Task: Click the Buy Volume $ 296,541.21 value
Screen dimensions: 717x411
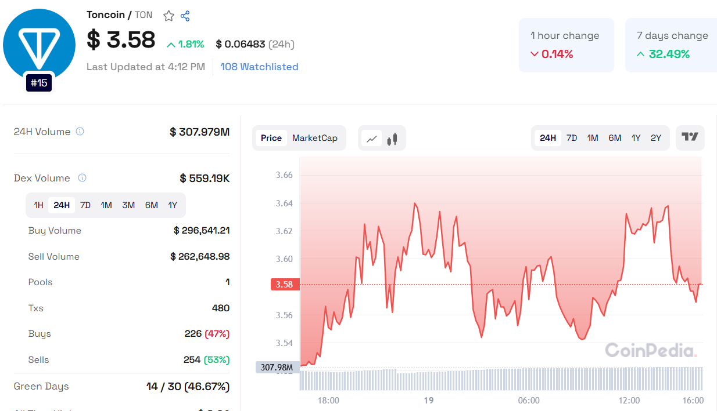Action: [202, 231]
